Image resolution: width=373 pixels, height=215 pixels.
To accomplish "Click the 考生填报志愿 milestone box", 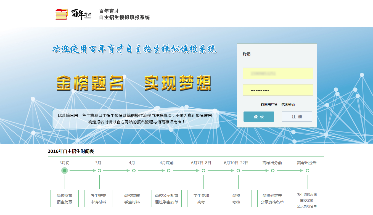I will [x=307, y=201].
